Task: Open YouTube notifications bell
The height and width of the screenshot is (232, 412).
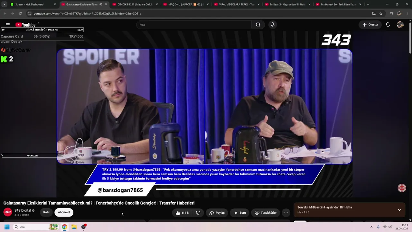Action: (x=388, y=25)
